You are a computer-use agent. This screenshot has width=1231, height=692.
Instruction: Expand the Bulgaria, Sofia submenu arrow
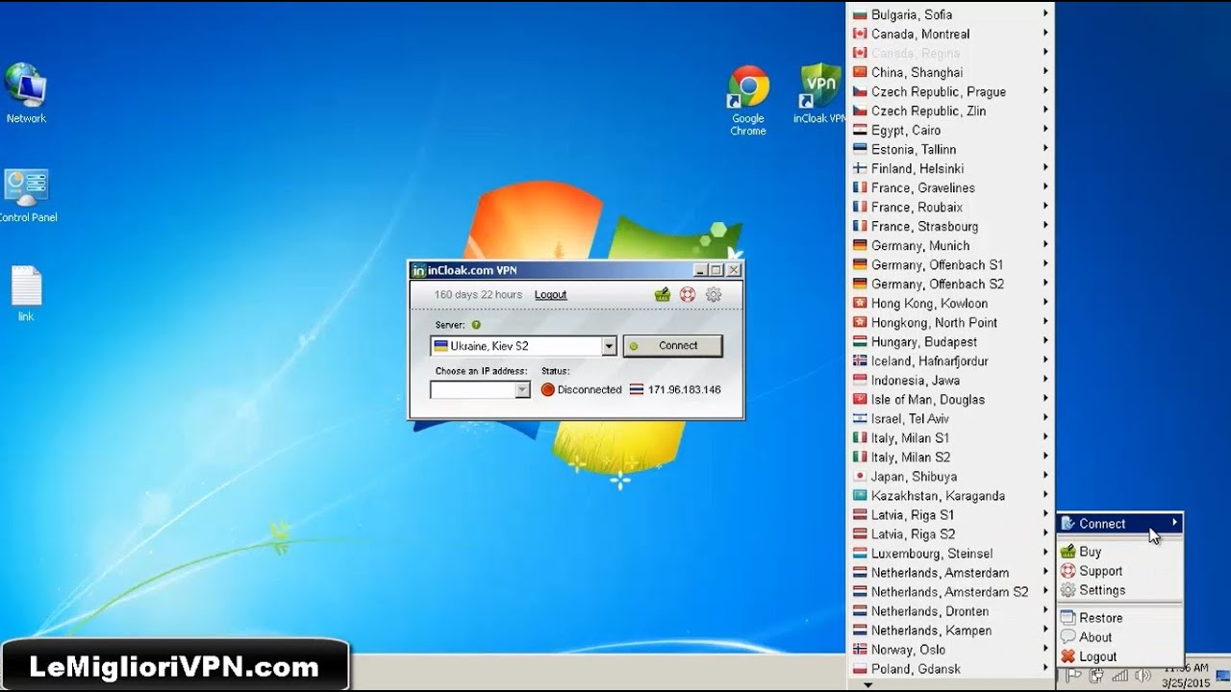click(x=1045, y=14)
